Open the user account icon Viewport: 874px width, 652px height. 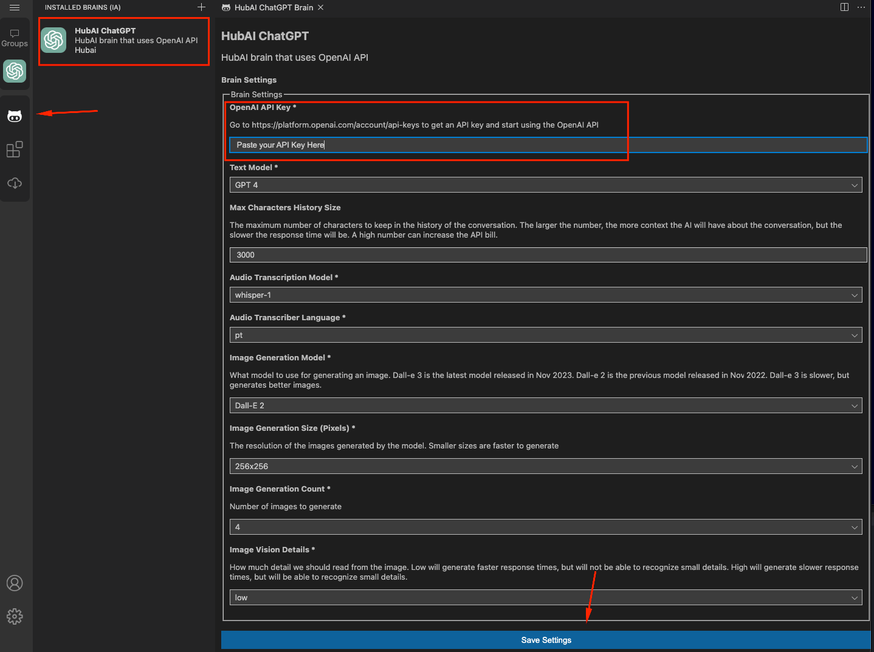pyautogui.click(x=15, y=583)
